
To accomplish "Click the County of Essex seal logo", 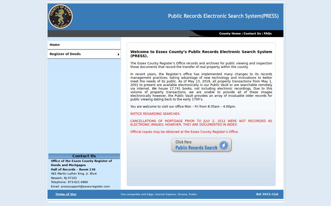I will click(x=61, y=16).
